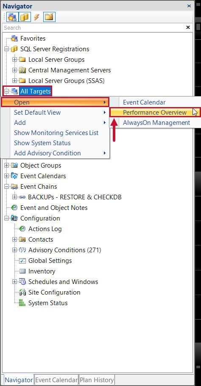The width and height of the screenshot is (201, 386).
Task: Expand the Local Server Groups node
Action: point(15,60)
